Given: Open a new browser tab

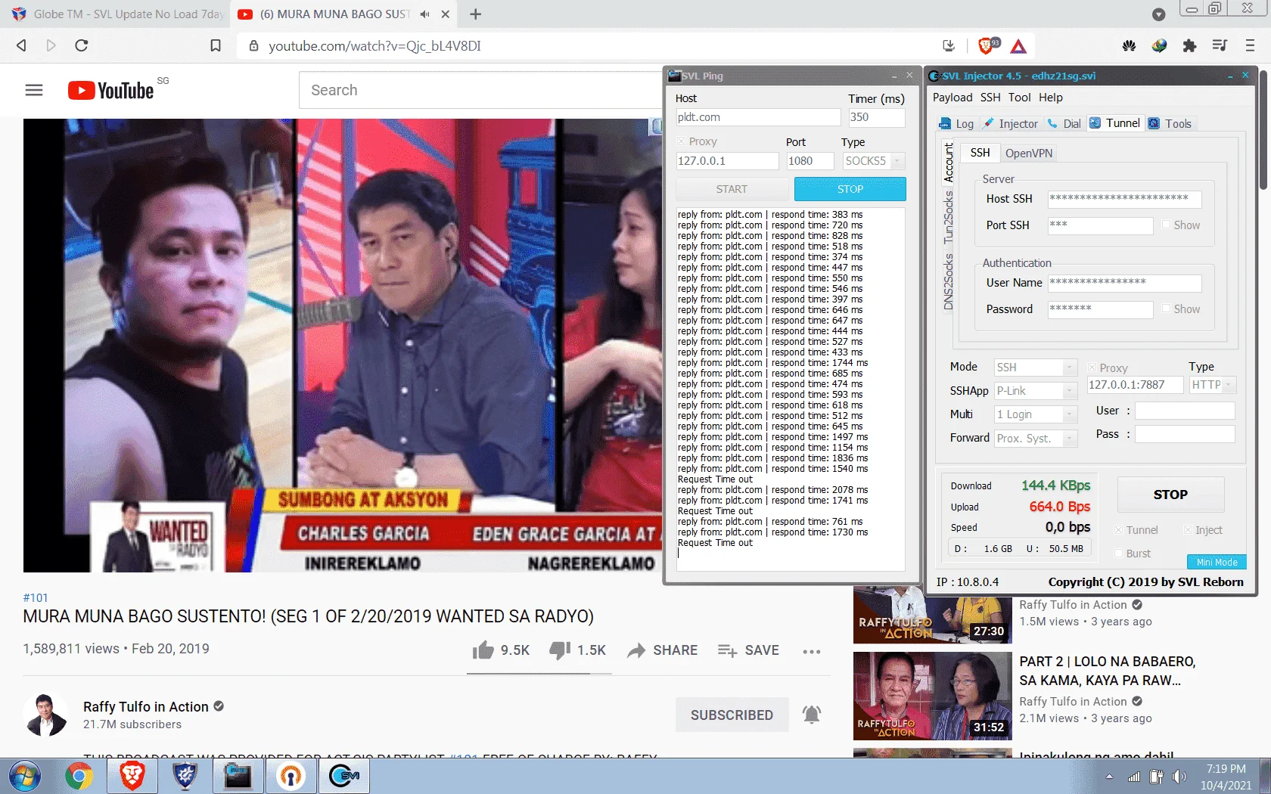Looking at the screenshot, I should pos(475,14).
